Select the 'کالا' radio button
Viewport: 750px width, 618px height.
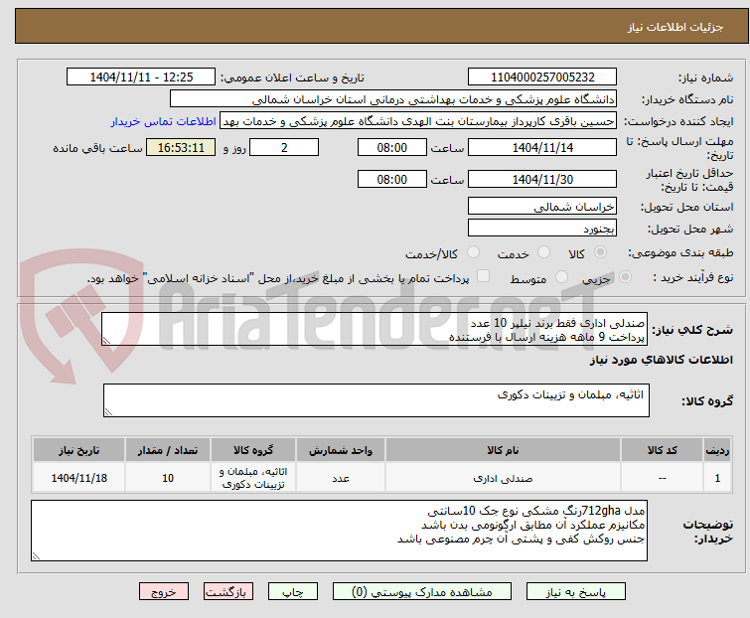pos(600,251)
